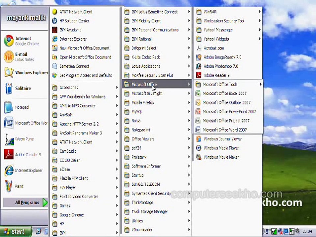Open Utilities program folder
Viewport: 316px width, 237px height.
tap(157, 221)
